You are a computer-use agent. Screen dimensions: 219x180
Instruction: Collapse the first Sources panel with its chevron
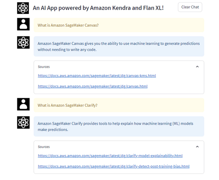pos(197,67)
